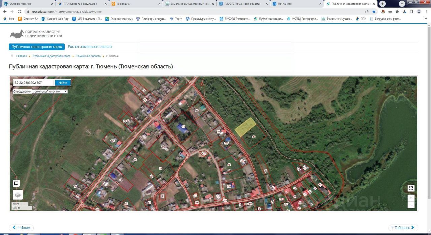Click parcel label 297 on map
Screen dimensions: 431x235
(226, 143)
